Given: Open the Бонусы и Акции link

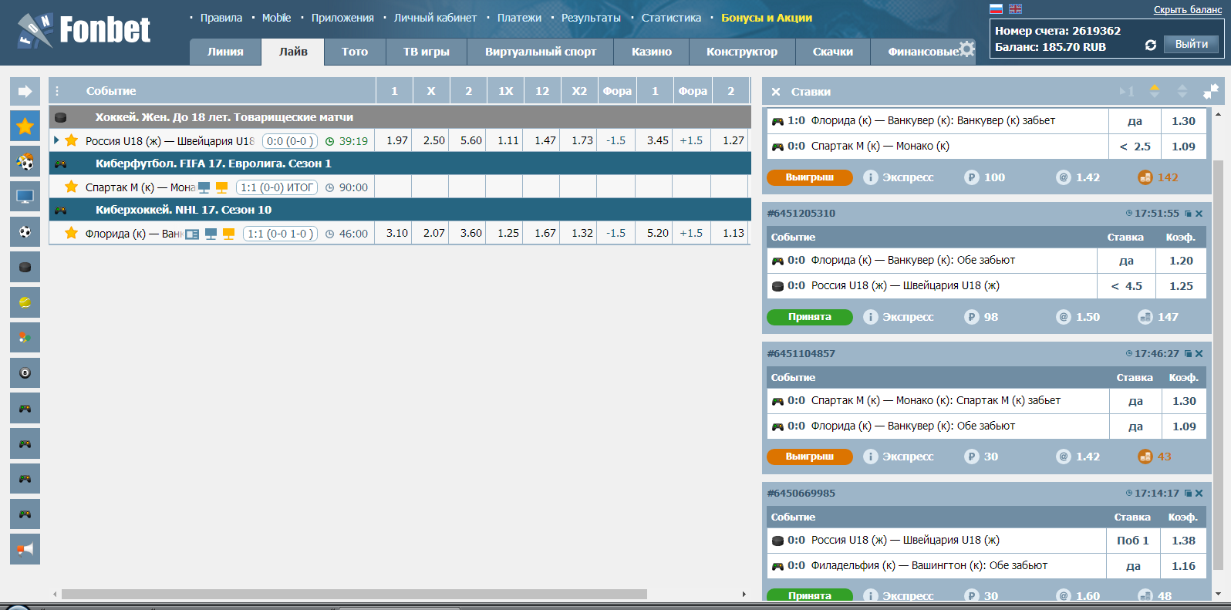Looking at the screenshot, I should pos(767,18).
